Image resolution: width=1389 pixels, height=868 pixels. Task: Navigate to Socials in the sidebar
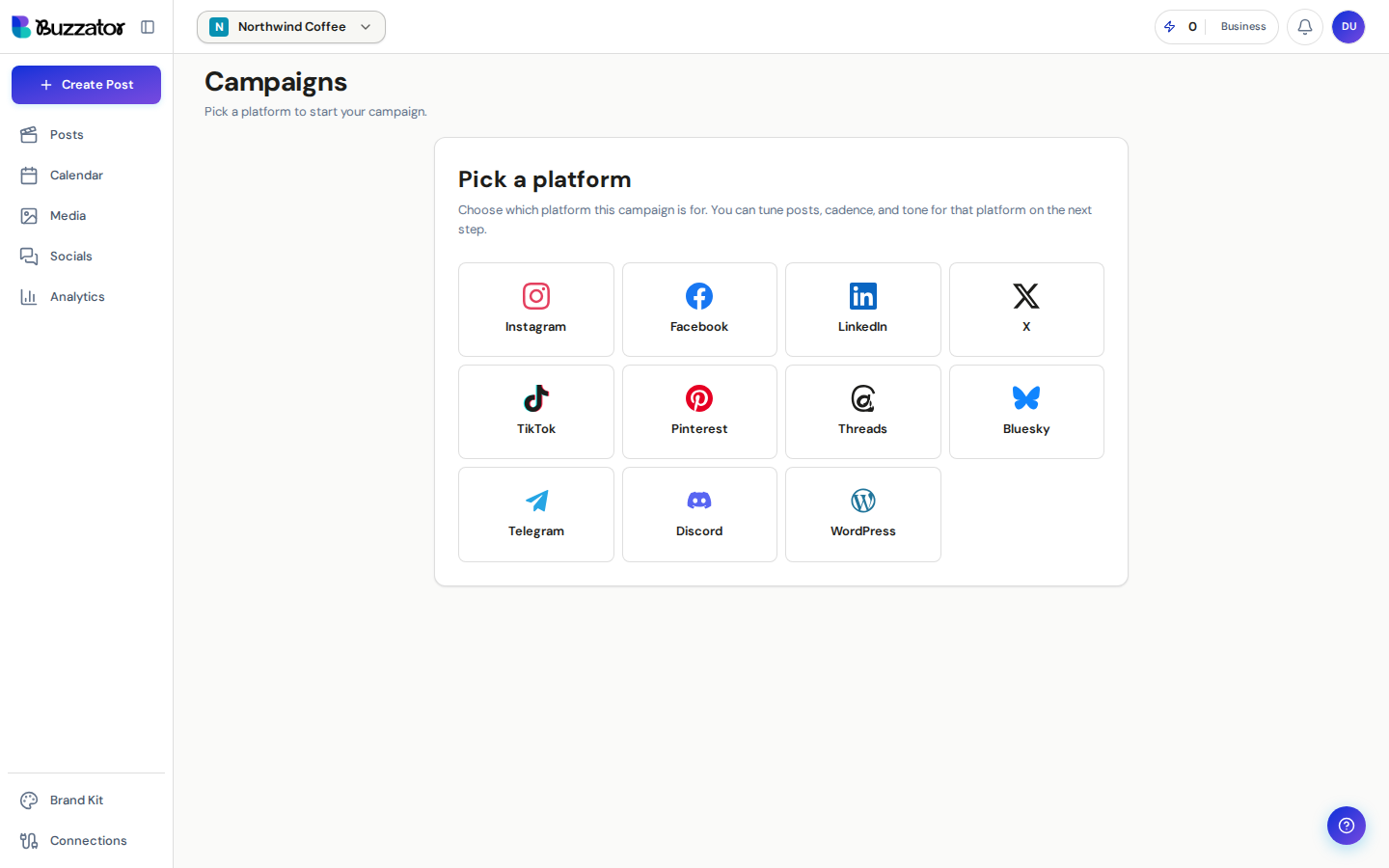pos(86,257)
